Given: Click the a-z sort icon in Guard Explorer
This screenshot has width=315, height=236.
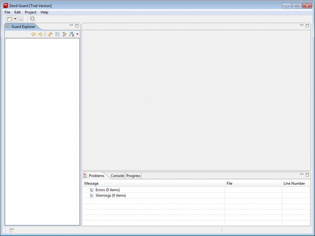Looking at the screenshot, I should pos(71,34).
